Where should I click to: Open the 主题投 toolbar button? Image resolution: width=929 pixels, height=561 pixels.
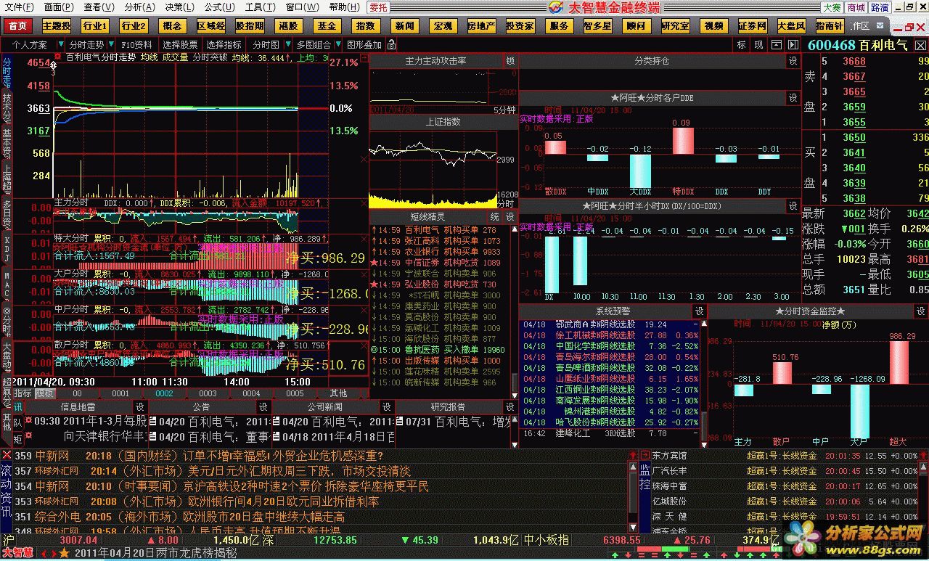(x=57, y=26)
